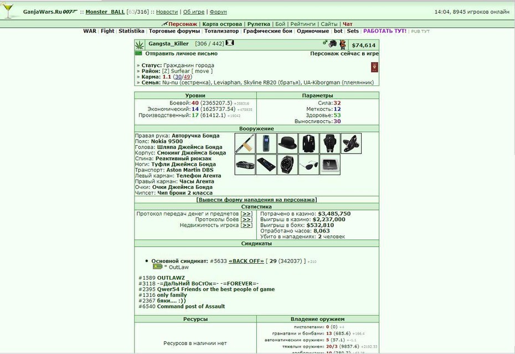The width and height of the screenshot is (515, 354).
Task: Open the Об игре link
Action: (193, 12)
